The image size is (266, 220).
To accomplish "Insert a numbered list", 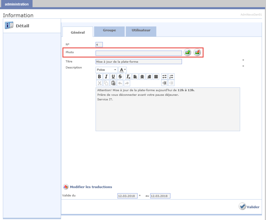I will [171, 77].
